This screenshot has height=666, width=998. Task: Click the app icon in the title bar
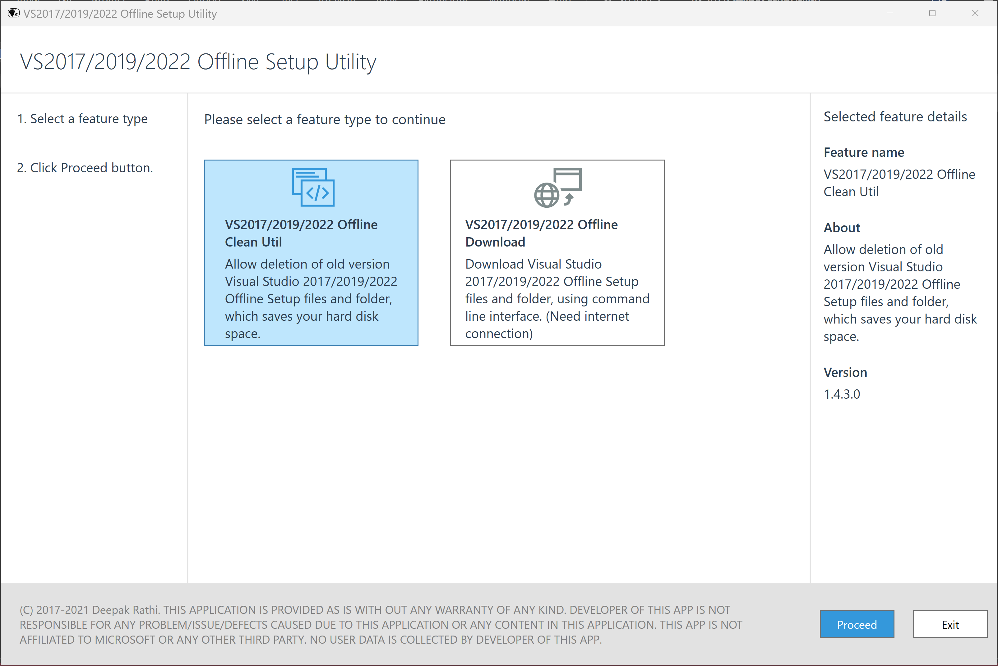tap(13, 13)
